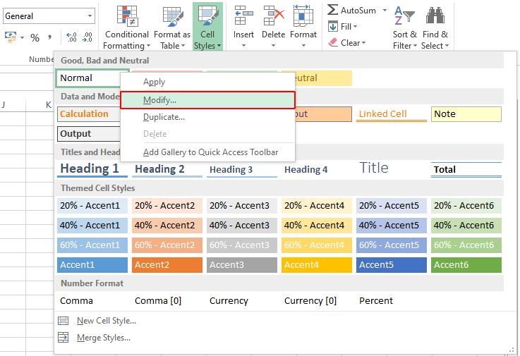Apply the Output cell style
This screenshot has height=356, width=520.
(89, 133)
